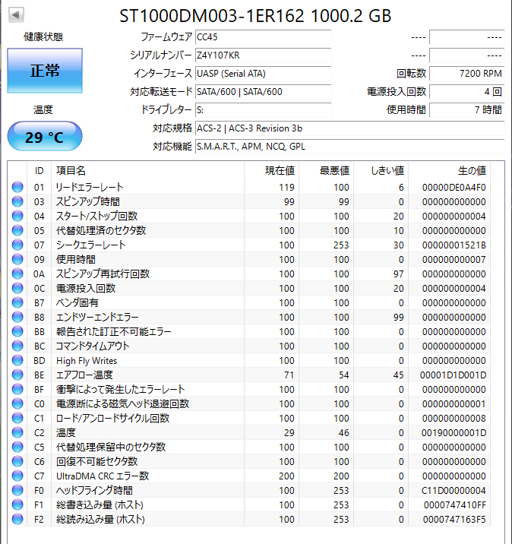Click the 正常 health status button
Screen dimensions: 512x544
click(x=45, y=71)
